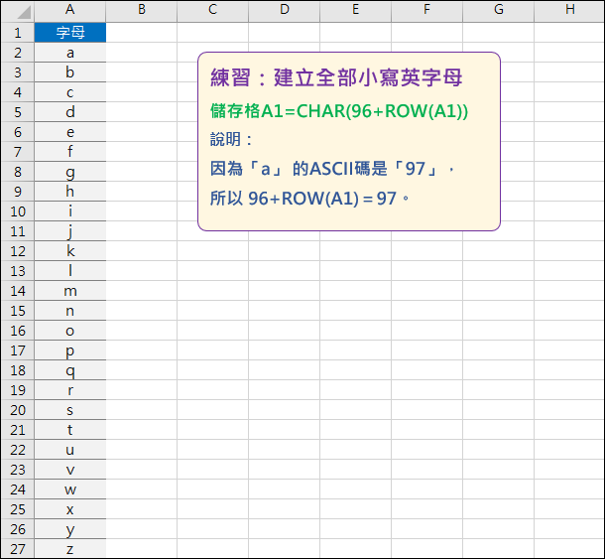Select cell containing letter s
Viewport: 605px width, 559px height.
69,410
